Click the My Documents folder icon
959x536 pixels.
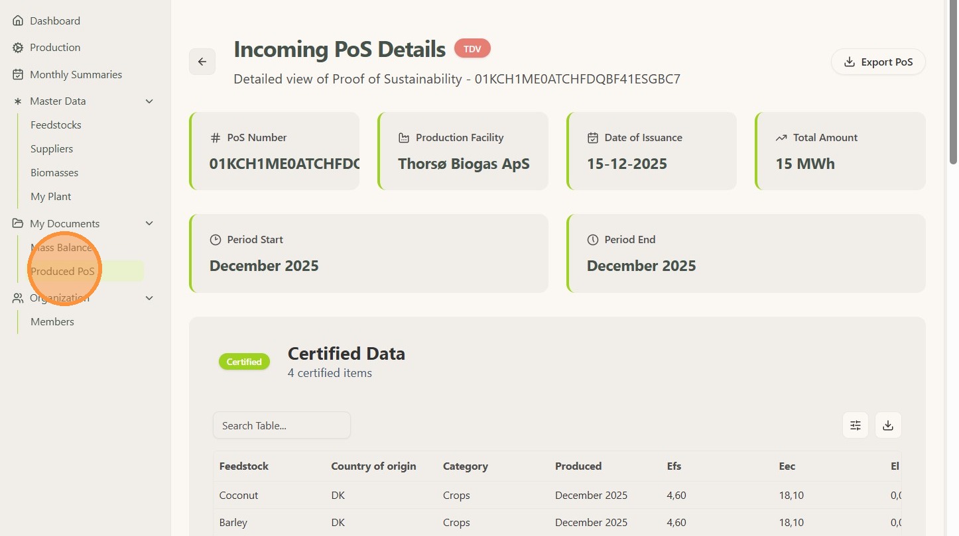[x=18, y=224]
